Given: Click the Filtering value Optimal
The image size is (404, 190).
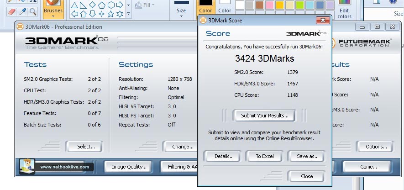Looking at the screenshot, I should coord(176,97).
